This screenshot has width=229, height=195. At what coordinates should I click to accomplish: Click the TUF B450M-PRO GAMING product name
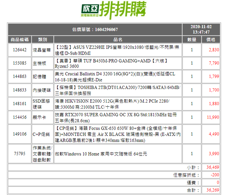tap(112, 63)
